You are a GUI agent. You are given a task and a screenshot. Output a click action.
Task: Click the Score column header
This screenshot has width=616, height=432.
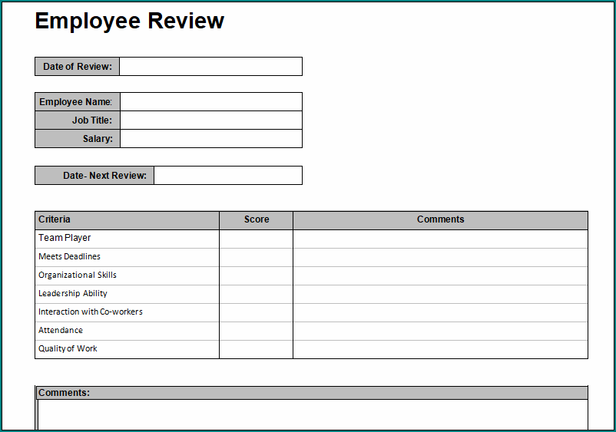point(256,220)
